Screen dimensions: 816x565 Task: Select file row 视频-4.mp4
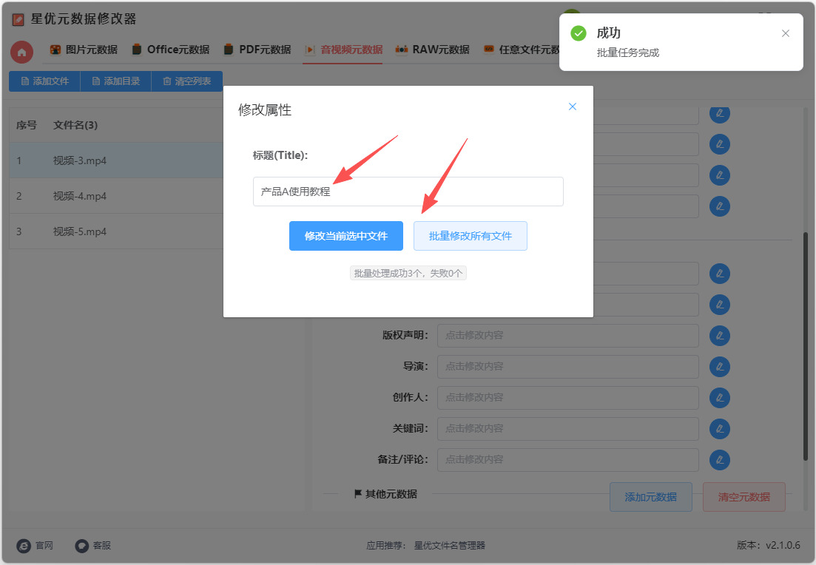coord(117,196)
